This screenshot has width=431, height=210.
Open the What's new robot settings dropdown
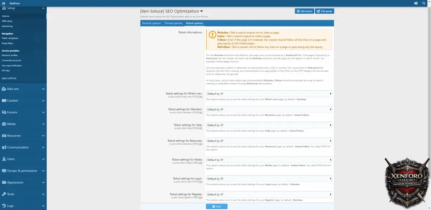269,94
